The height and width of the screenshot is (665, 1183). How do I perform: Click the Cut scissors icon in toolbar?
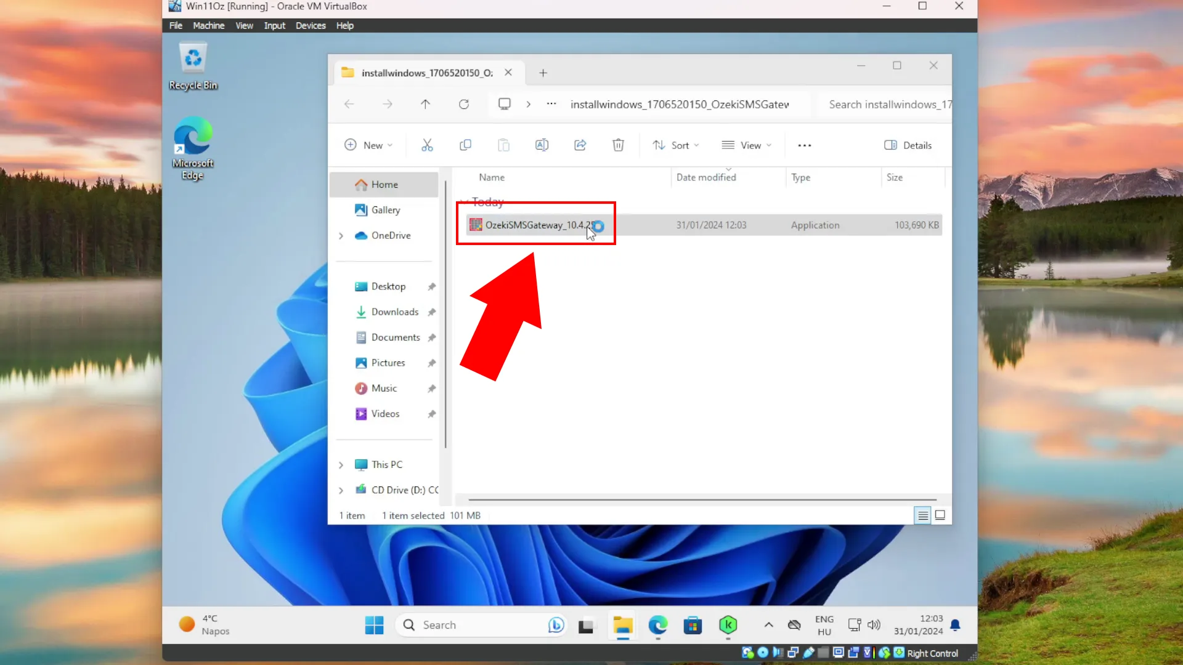427,145
